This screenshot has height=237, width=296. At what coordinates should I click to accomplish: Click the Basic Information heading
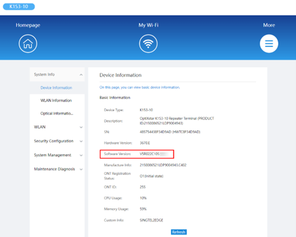pos(115,97)
